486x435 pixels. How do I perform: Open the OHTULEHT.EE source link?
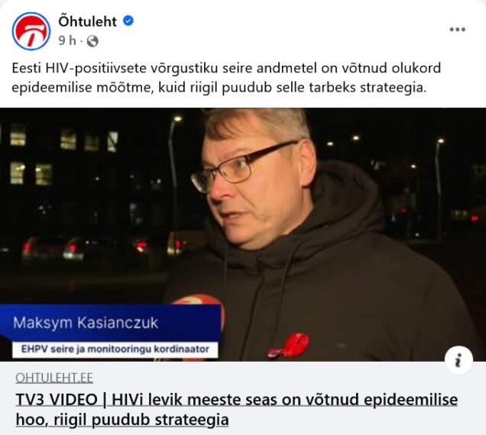[x=54, y=378]
